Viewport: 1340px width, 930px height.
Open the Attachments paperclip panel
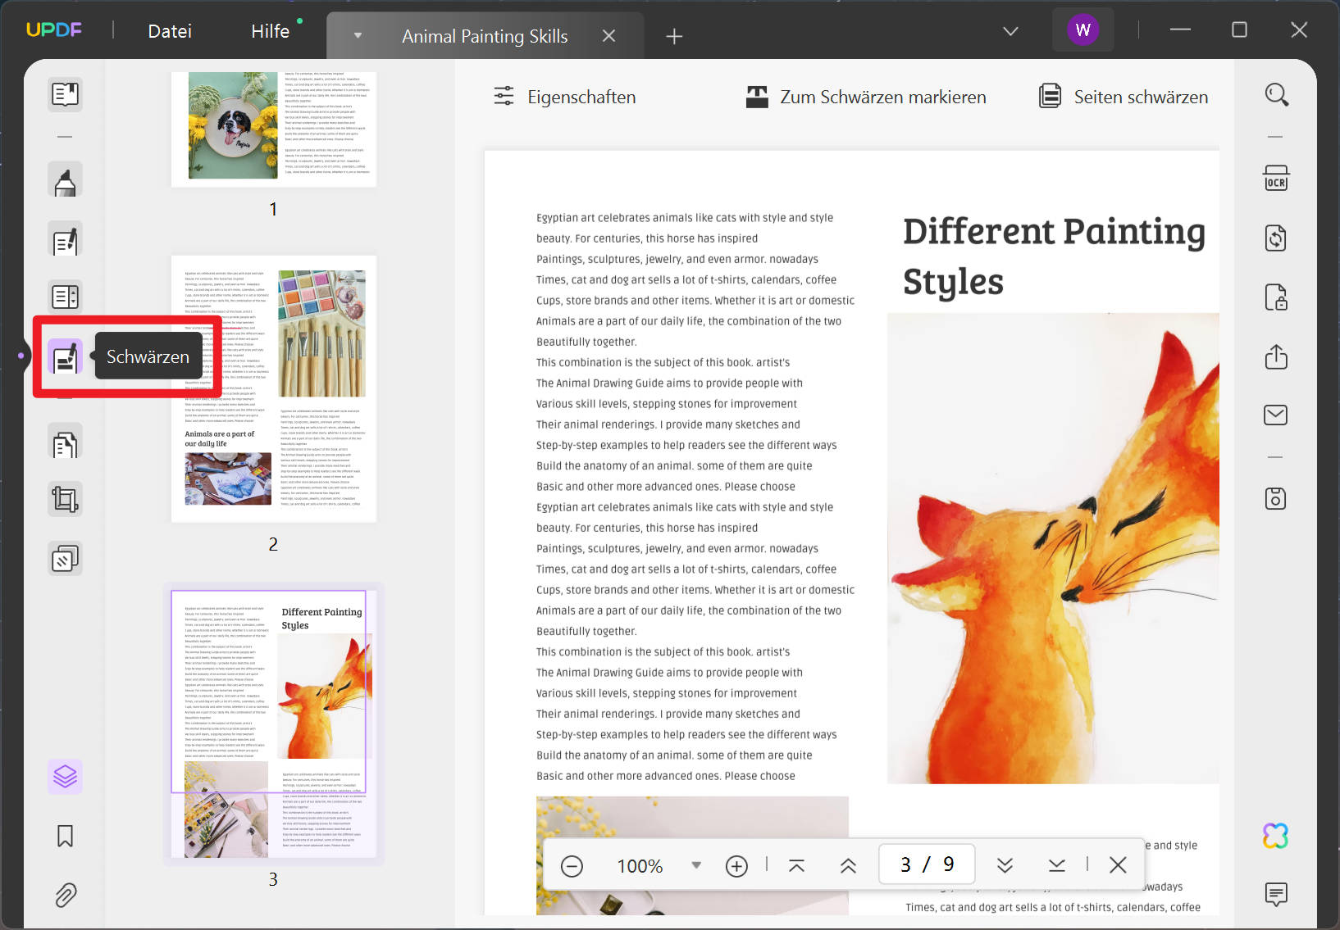tap(65, 895)
